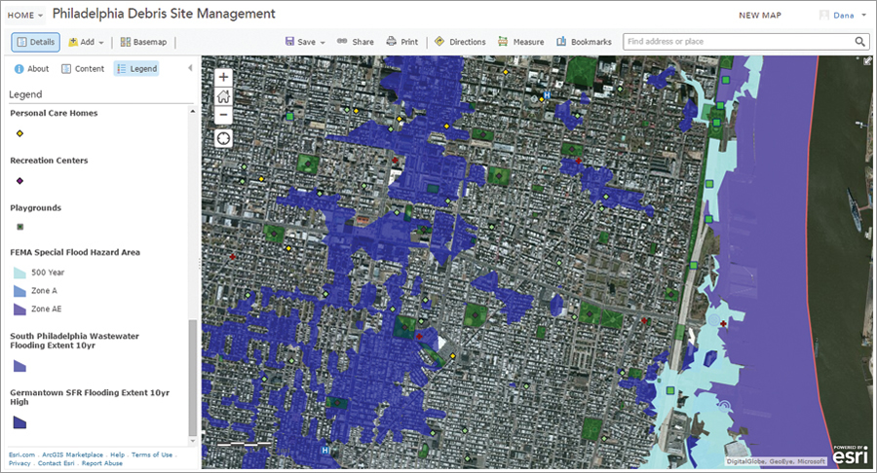Screen dimensions: 877x473
Task: Click the Philadelphia Debris Site Management title
Action: click(x=164, y=14)
